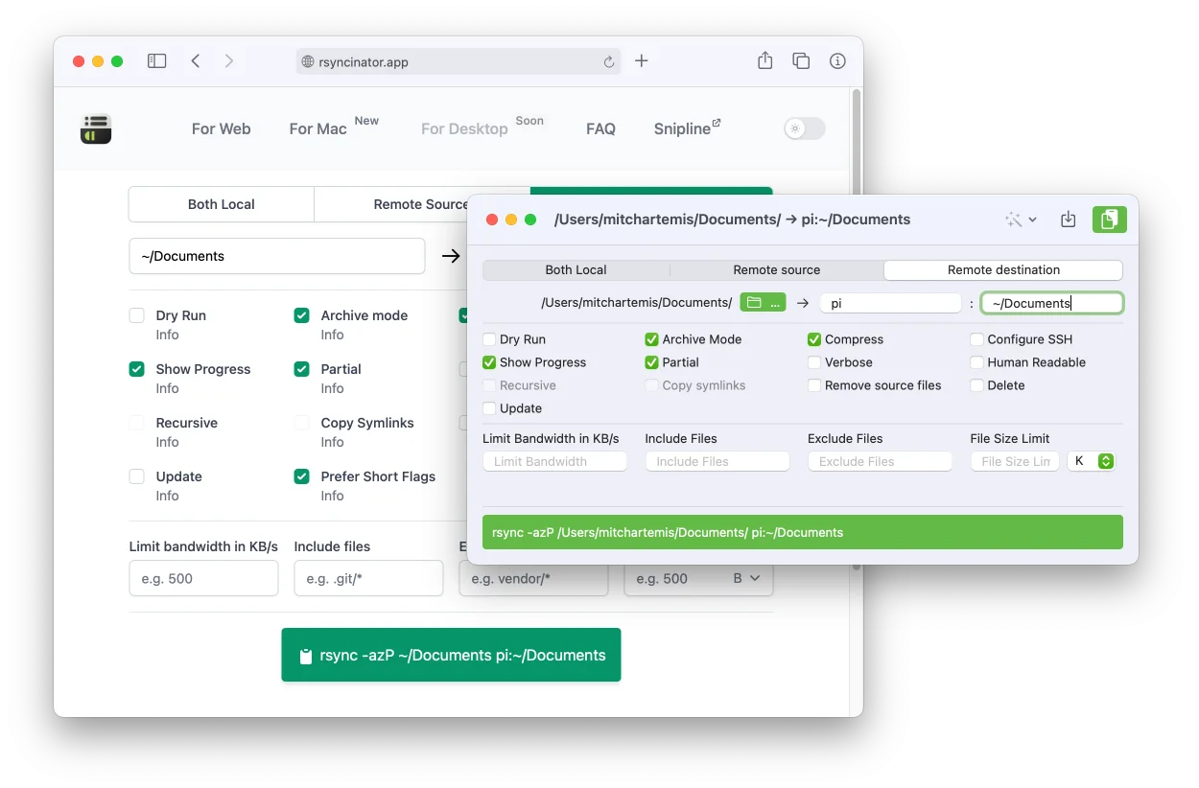Open Info link under Archive mode
This screenshot has height=788, width=1199.
pyautogui.click(x=332, y=335)
